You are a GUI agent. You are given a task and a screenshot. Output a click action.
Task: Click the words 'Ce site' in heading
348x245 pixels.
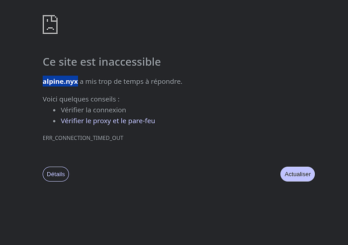pyautogui.click(x=59, y=62)
